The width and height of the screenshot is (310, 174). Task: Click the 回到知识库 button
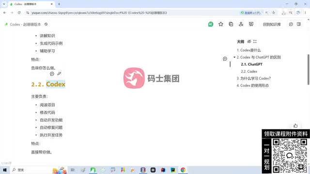pyautogui.click(x=272, y=25)
